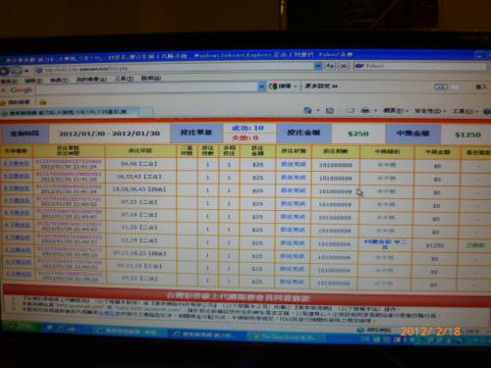Viewport: 491px width, 368px height.
Task: Click the browser address URL field
Action: click(177, 69)
